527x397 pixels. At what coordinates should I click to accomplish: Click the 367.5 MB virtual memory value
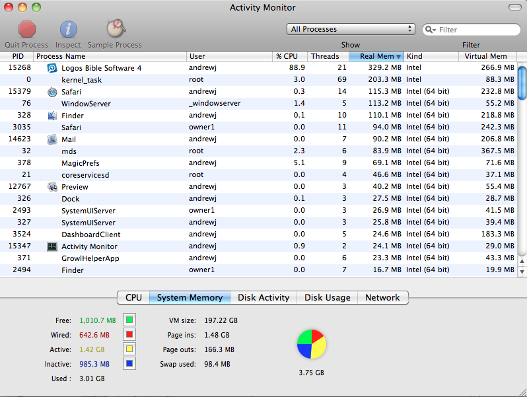497,151
